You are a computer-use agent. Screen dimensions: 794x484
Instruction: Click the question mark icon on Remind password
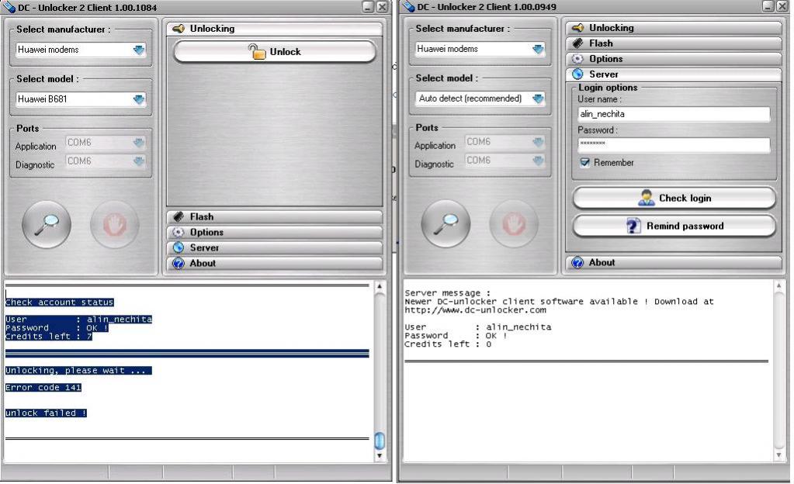tap(633, 226)
